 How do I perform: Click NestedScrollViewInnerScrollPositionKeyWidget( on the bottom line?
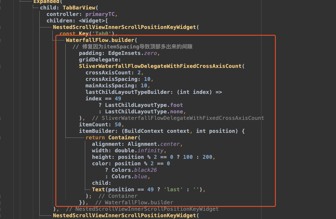click(126, 215)
